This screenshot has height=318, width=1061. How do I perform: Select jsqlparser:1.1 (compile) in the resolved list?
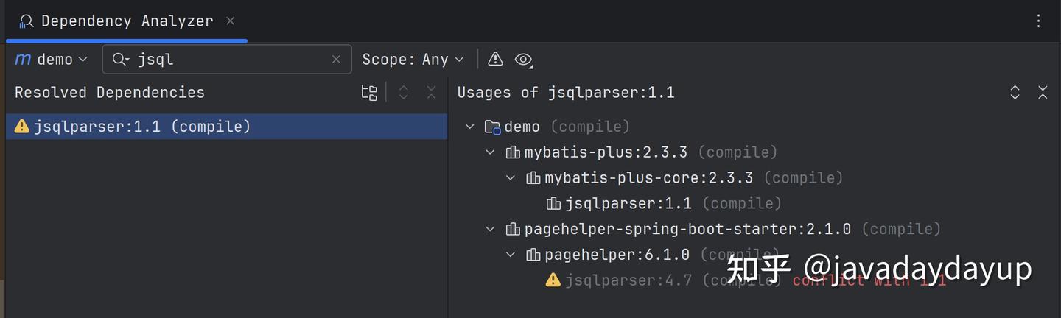226,127
